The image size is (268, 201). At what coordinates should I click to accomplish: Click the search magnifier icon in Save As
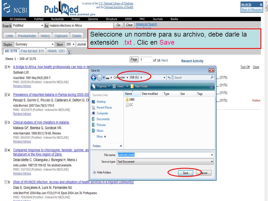212,77
